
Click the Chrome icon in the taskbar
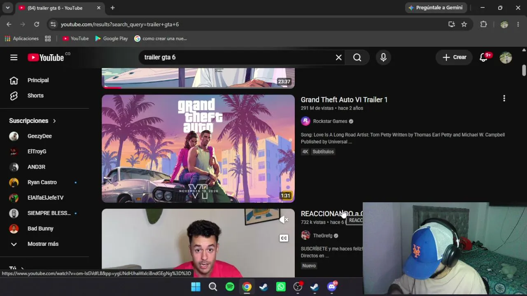pyautogui.click(x=247, y=287)
